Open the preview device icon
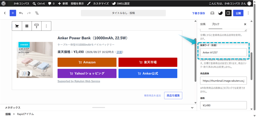Image resolution: width=256 pixels, height=117 pixels. tap(212, 13)
